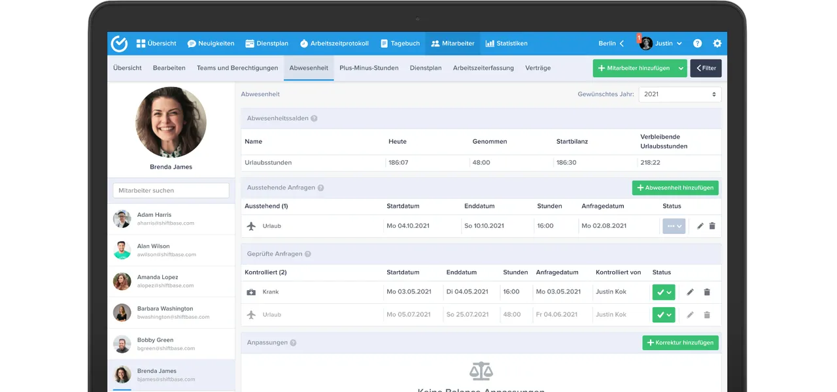Image resolution: width=837 pixels, height=392 pixels.
Task: Open the Dienstplan menu in top bar
Action: (267, 44)
